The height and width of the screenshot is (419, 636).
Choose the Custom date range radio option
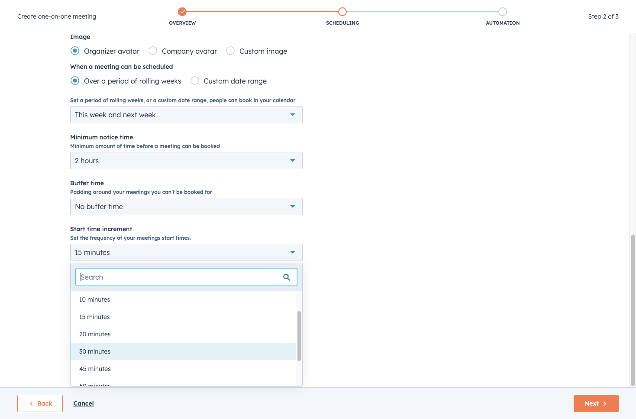(x=195, y=81)
